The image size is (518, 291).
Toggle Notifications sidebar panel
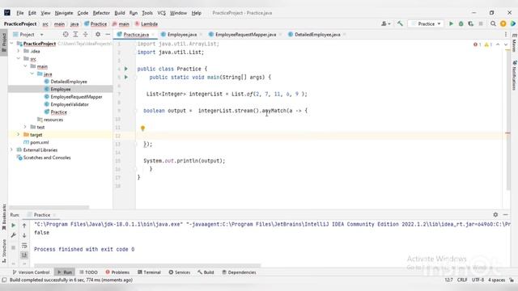pos(515,75)
